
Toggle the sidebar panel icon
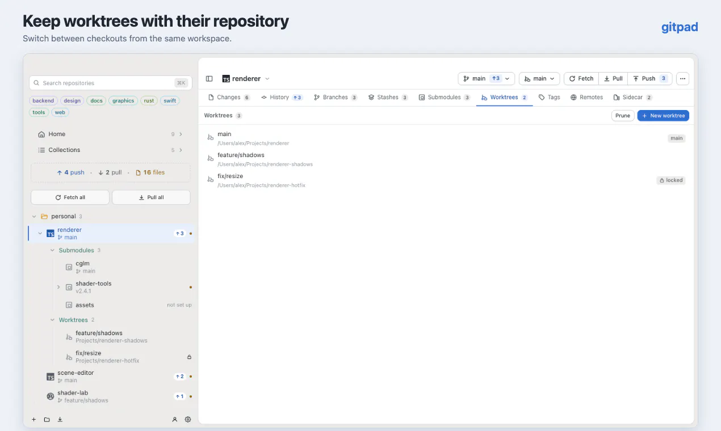coord(209,79)
